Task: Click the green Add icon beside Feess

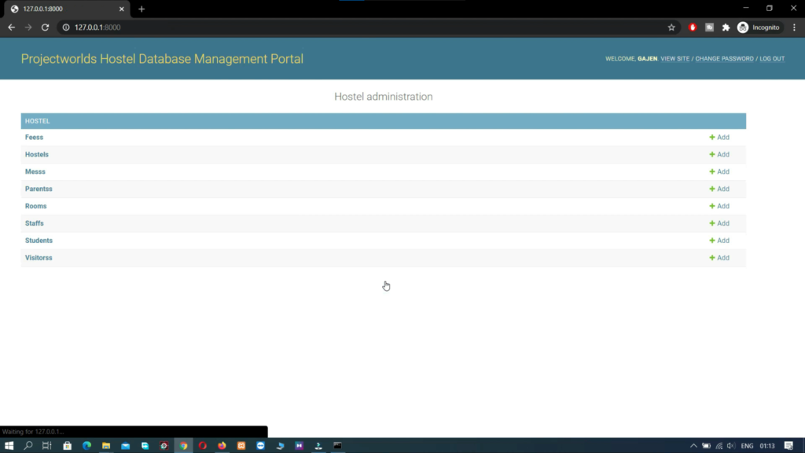Action: (719, 137)
